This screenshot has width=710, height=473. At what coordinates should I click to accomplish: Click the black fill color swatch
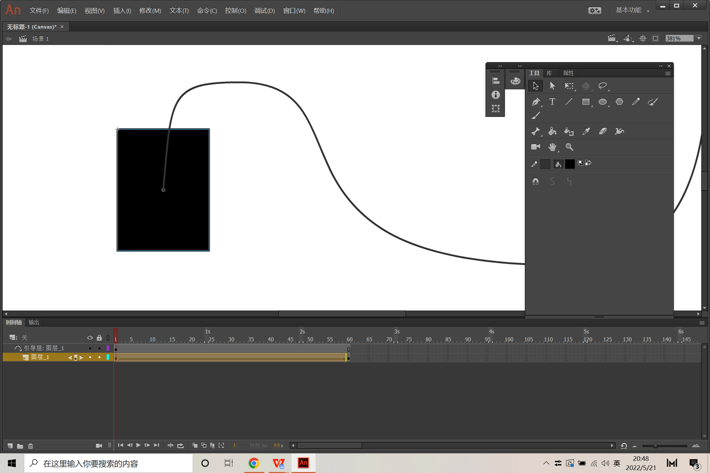click(x=570, y=164)
